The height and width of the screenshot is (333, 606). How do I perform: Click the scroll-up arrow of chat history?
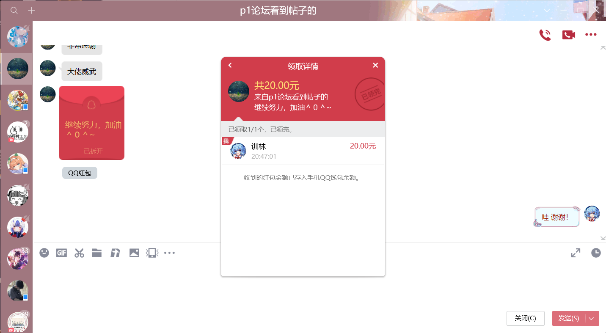(603, 47)
